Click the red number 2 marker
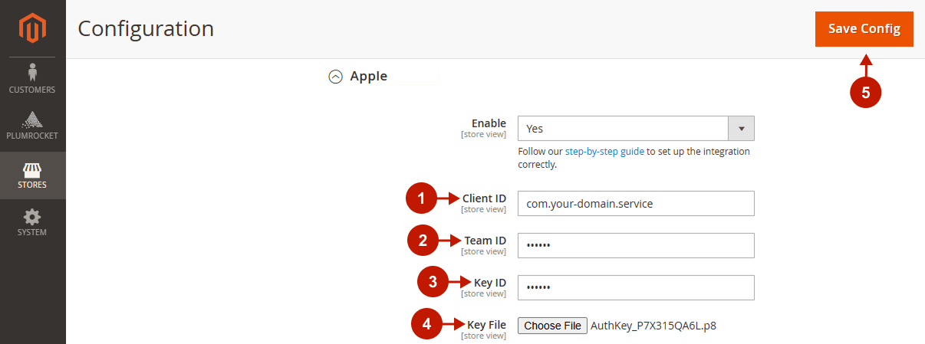The width and height of the screenshot is (925, 344). pyautogui.click(x=423, y=242)
